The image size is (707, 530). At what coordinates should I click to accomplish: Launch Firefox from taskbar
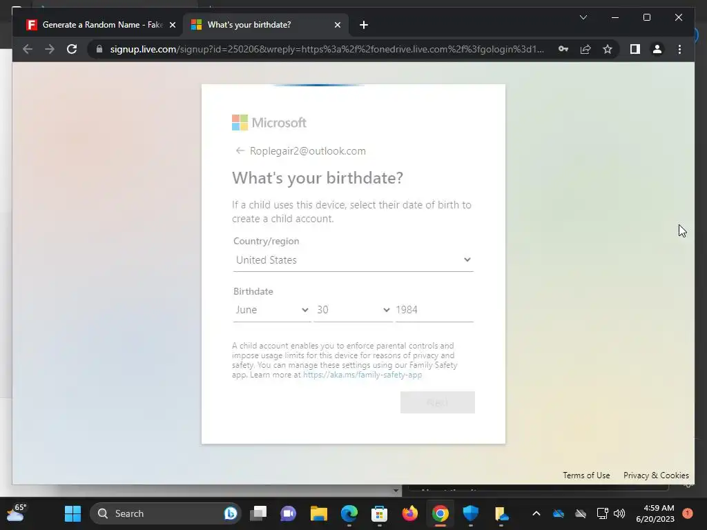410,513
